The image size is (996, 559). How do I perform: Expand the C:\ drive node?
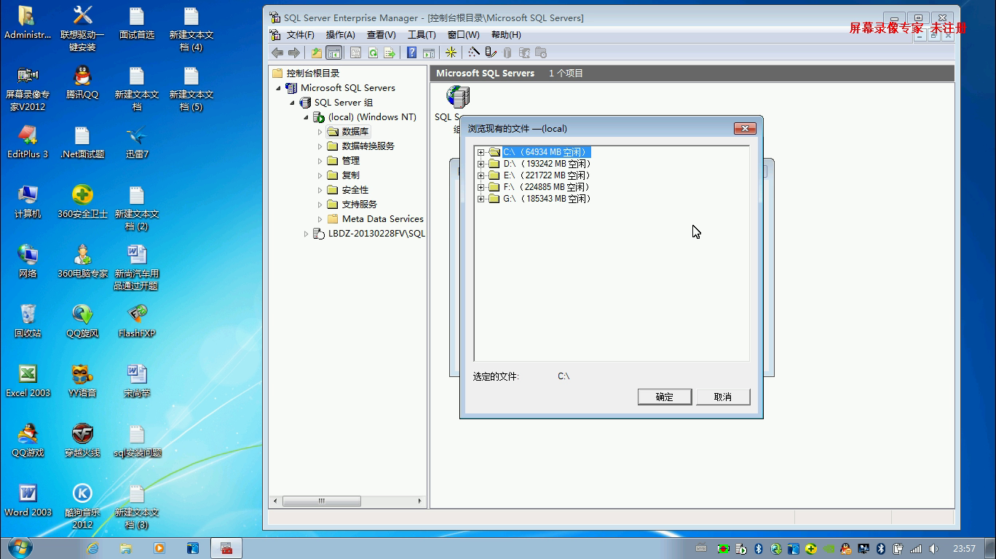481,152
